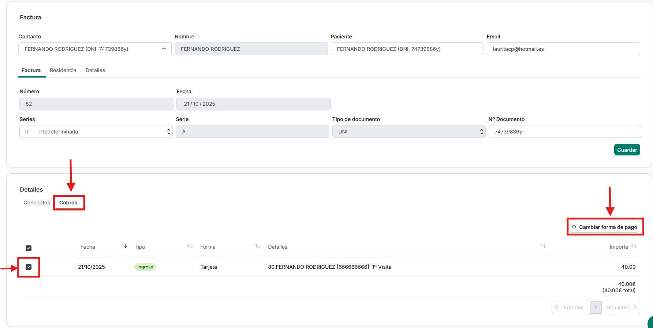Sort by Fecha column arrows
The image size is (653, 328).
(x=124, y=246)
